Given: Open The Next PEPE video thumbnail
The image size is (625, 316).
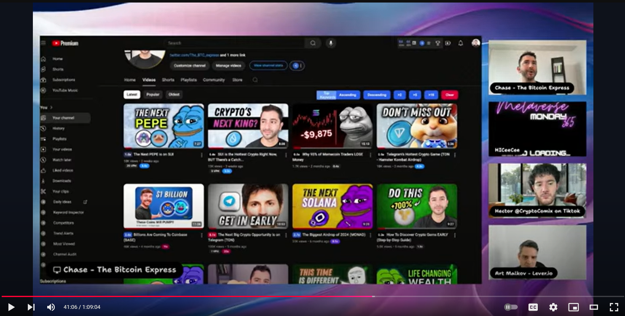Looking at the screenshot, I should (164, 126).
